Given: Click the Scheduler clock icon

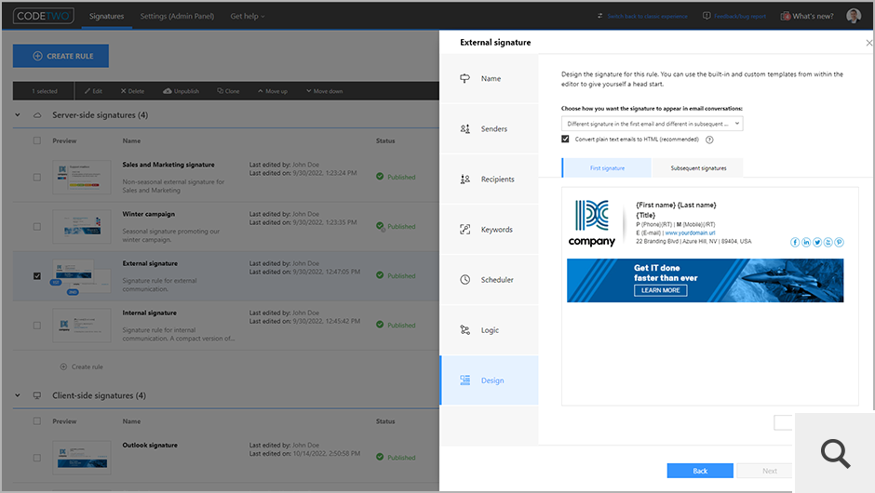Looking at the screenshot, I should pyautogui.click(x=464, y=279).
